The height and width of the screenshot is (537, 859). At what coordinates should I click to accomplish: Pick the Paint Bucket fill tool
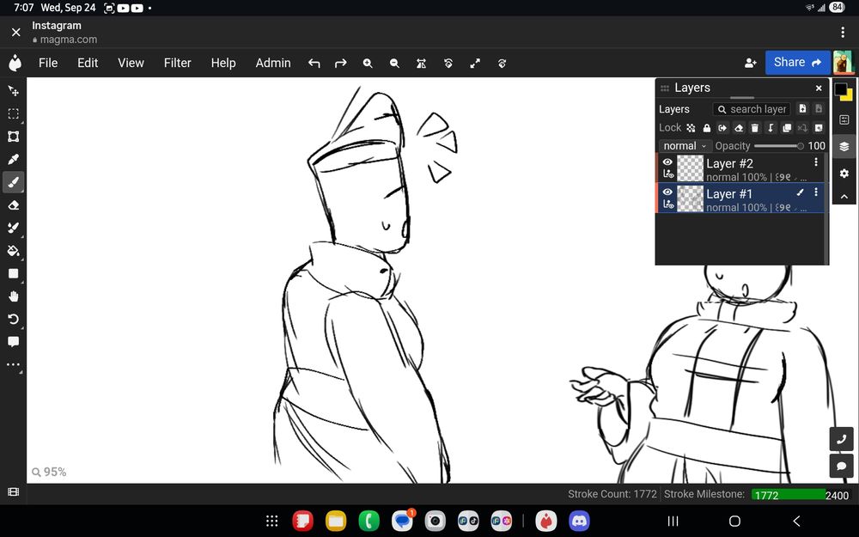(13, 251)
